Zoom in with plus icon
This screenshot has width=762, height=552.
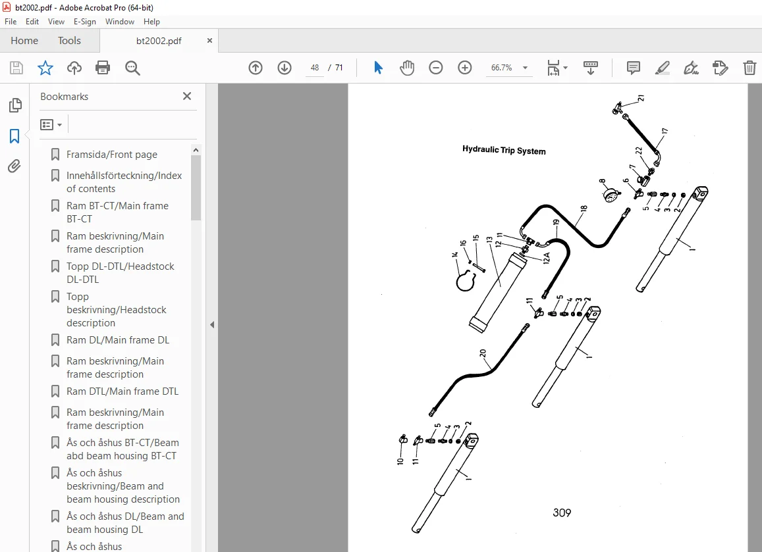[x=464, y=68]
